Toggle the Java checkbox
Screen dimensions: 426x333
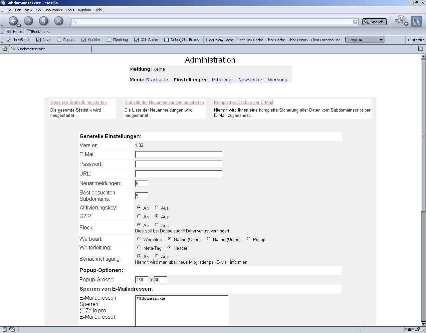(38, 40)
